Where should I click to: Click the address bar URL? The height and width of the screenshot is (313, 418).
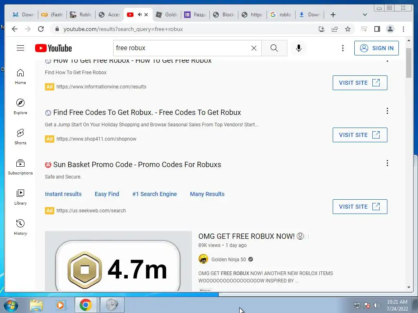(123, 29)
